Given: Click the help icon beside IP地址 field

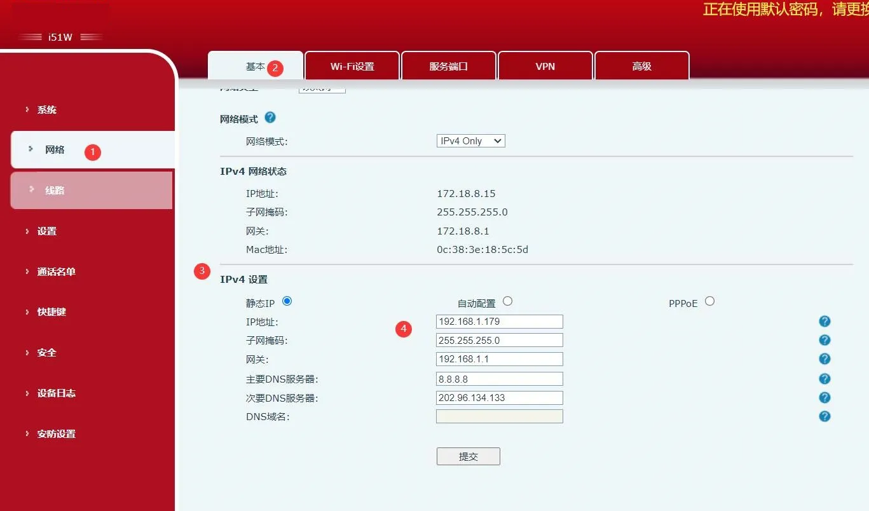Looking at the screenshot, I should 825,322.
